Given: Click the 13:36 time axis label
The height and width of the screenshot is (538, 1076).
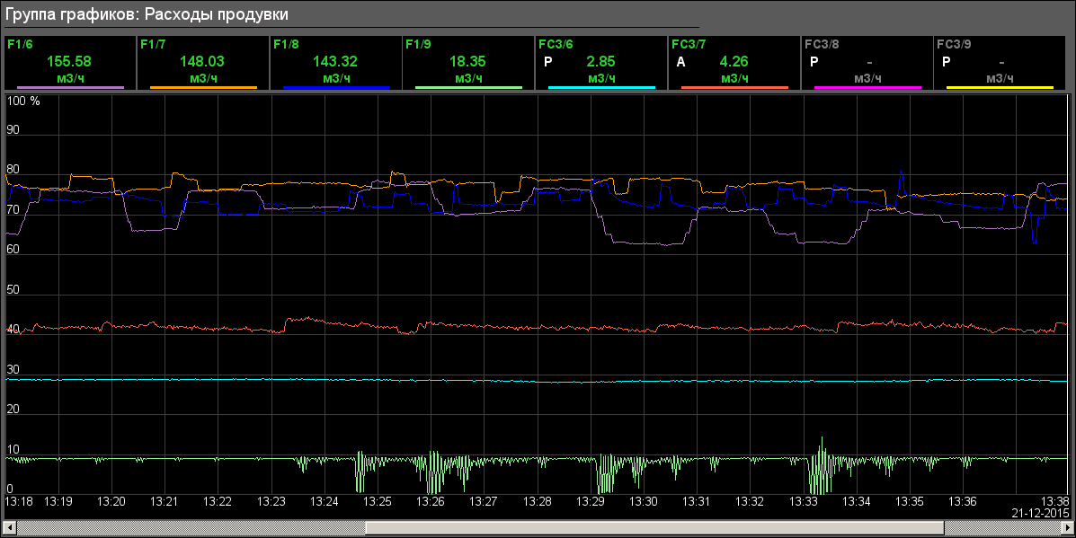Looking at the screenshot, I should (x=962, y=502).
